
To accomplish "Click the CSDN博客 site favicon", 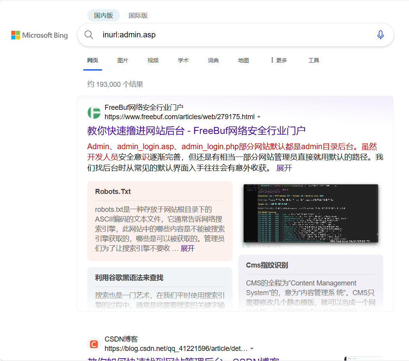I will tap(94, 344).
